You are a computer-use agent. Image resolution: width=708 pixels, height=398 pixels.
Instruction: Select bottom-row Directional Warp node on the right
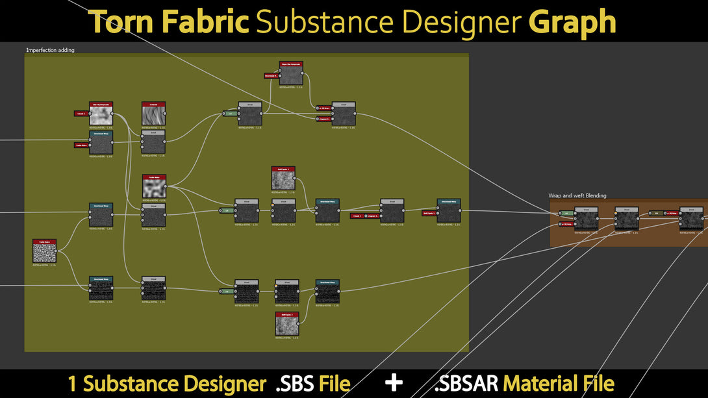tap(327, 292)
